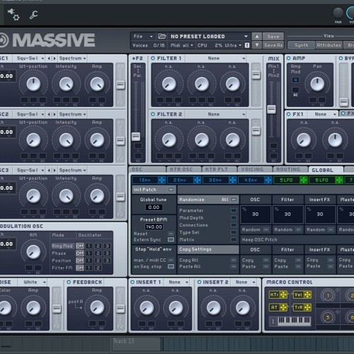Viewport: 354px width, 354px height.
Task: Click the Massive logo
Action: tap(47, 40)
